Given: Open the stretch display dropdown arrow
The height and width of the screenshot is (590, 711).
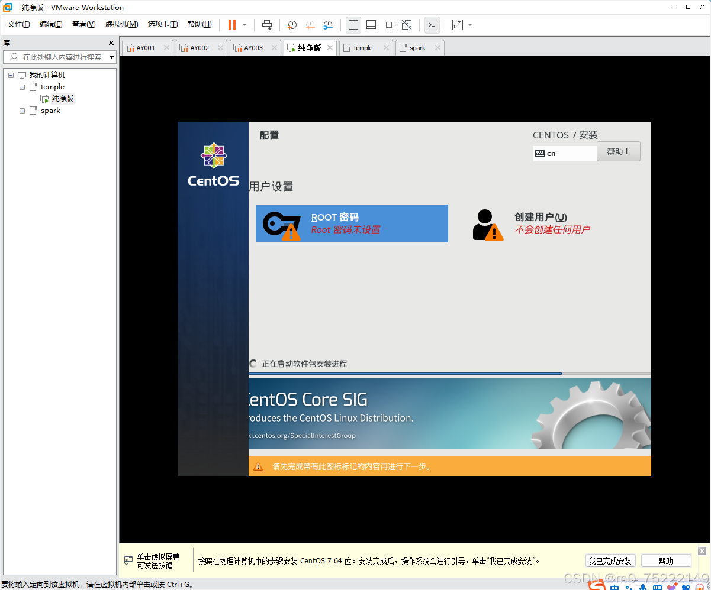Looking at the screenshot, I should (x=470, y=25).
